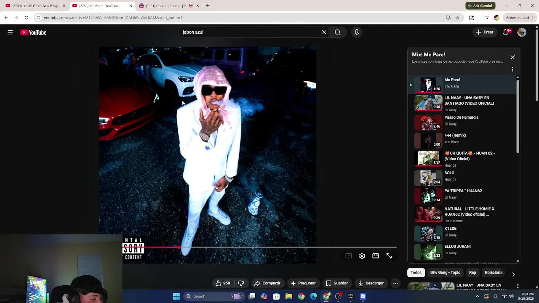539x303 pixels.
Task: Open player settings gear
Action: pyautogui.click(x=362, y=256)
